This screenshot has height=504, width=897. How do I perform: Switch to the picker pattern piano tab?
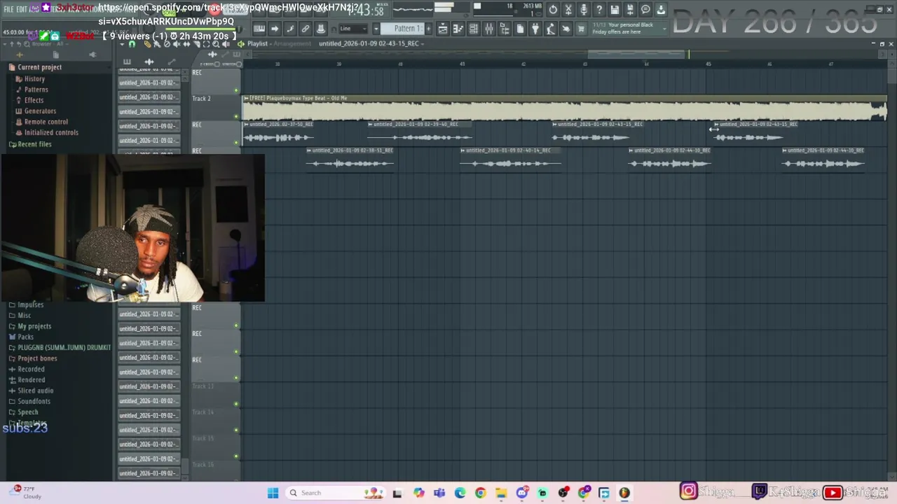(x=127, y=62)
